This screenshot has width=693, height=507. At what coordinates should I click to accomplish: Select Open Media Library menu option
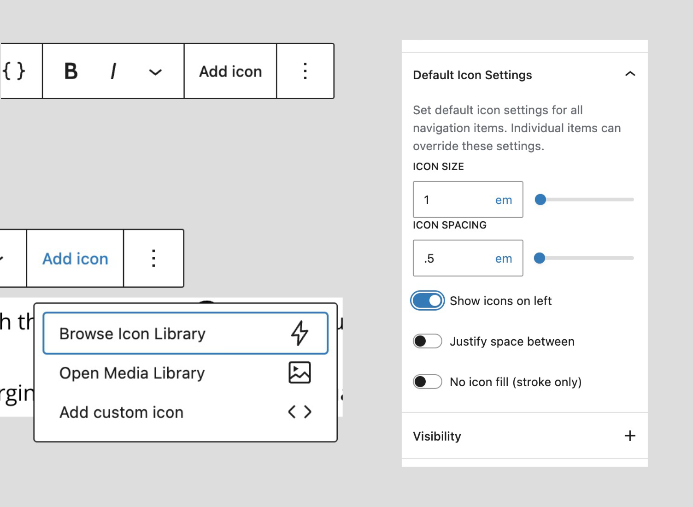132,373
